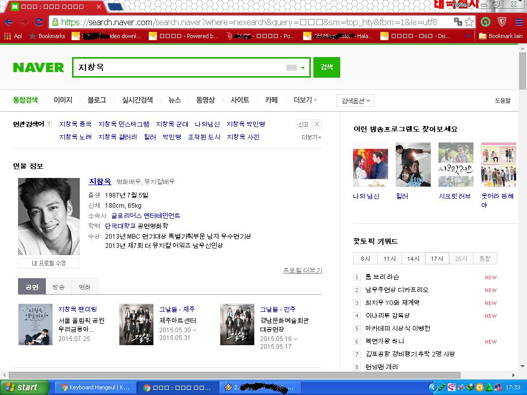Switch to the 이미지 search tab
The width and height of the screenshot is (527, 395).
point(62,100)
